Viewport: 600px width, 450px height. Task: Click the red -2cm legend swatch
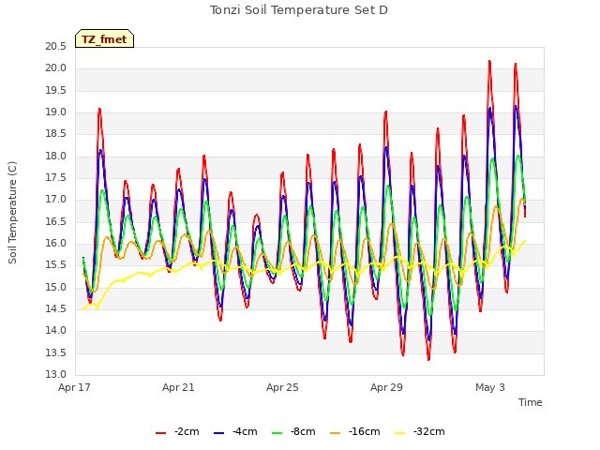pos(160,433)
